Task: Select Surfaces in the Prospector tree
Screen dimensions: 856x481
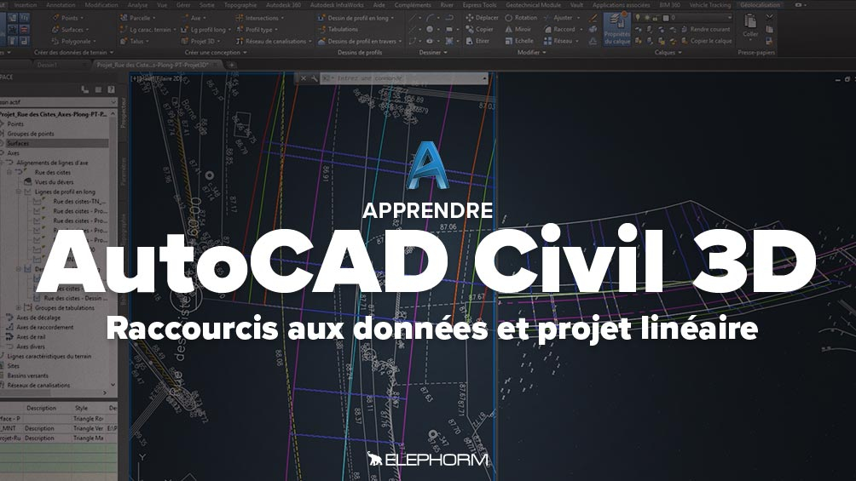Action: click(19, 144)
